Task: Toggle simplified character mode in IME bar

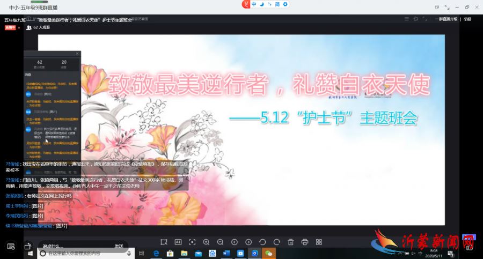Action: [277, 4]
